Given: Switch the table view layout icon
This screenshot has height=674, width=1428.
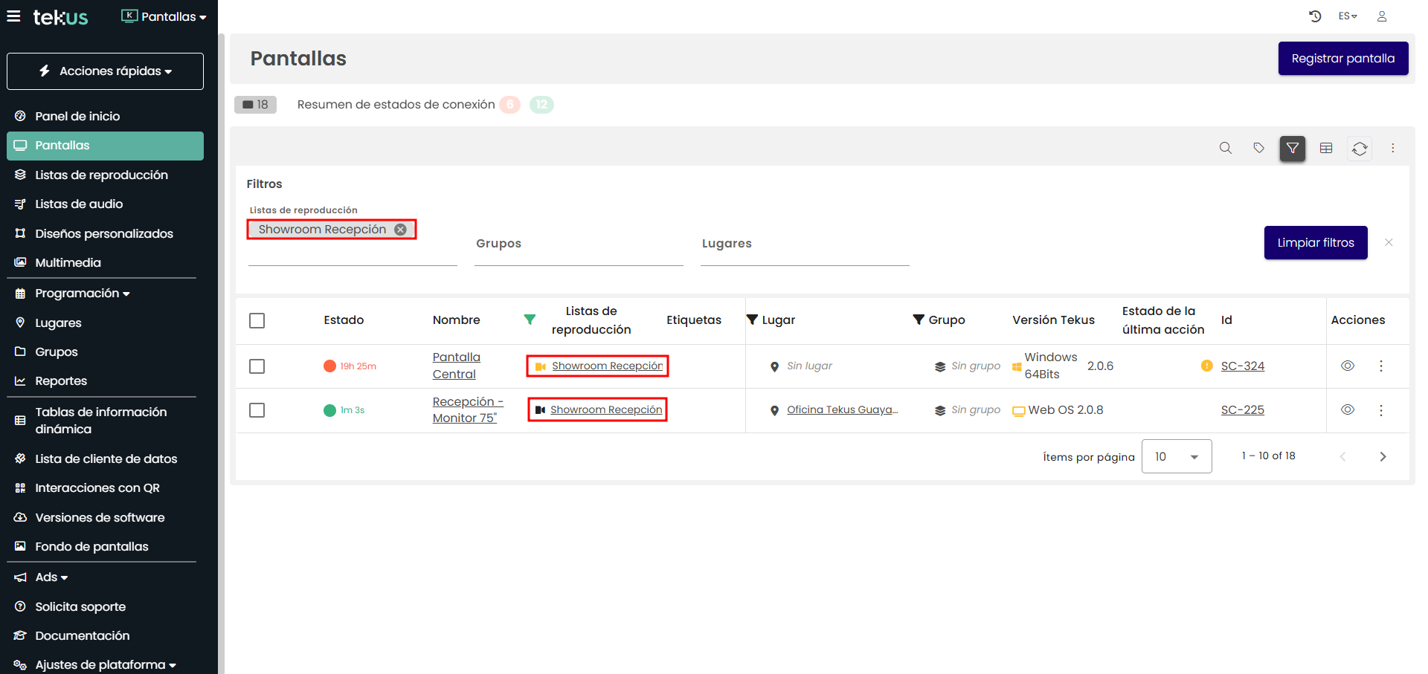Looking at the screenshot, I should 1325,149.
